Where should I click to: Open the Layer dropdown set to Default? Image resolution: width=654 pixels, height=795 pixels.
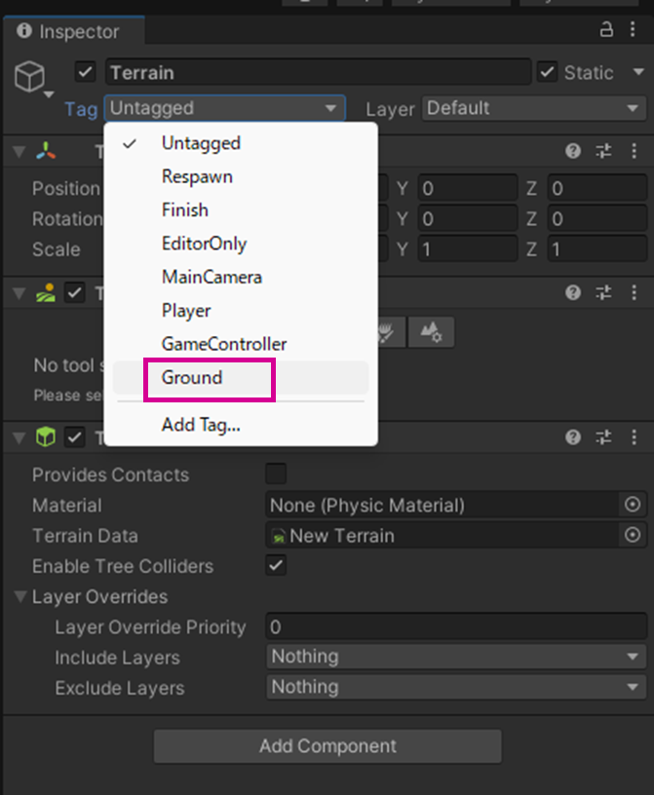tap(532, 108)
